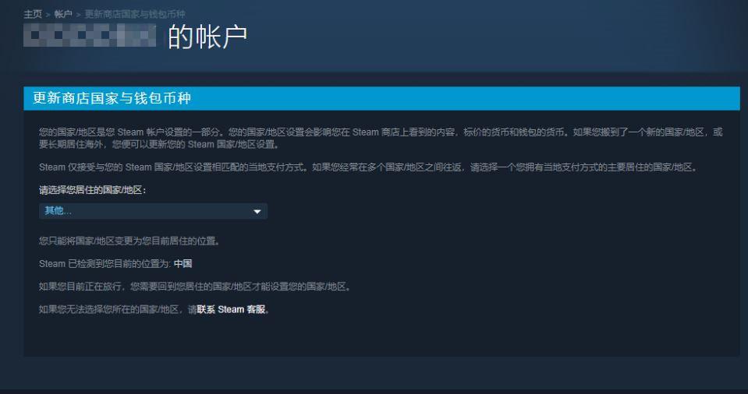The width and height of the screenshot is (748, 394).
Task: Click the 您只能将国家/地区变更为您目前居住的位置 notice
Action: point(129,240)
